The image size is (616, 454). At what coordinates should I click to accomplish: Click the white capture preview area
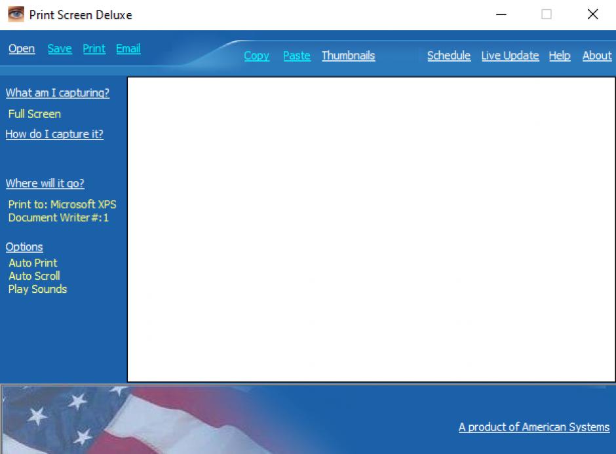tap(372, 229)
